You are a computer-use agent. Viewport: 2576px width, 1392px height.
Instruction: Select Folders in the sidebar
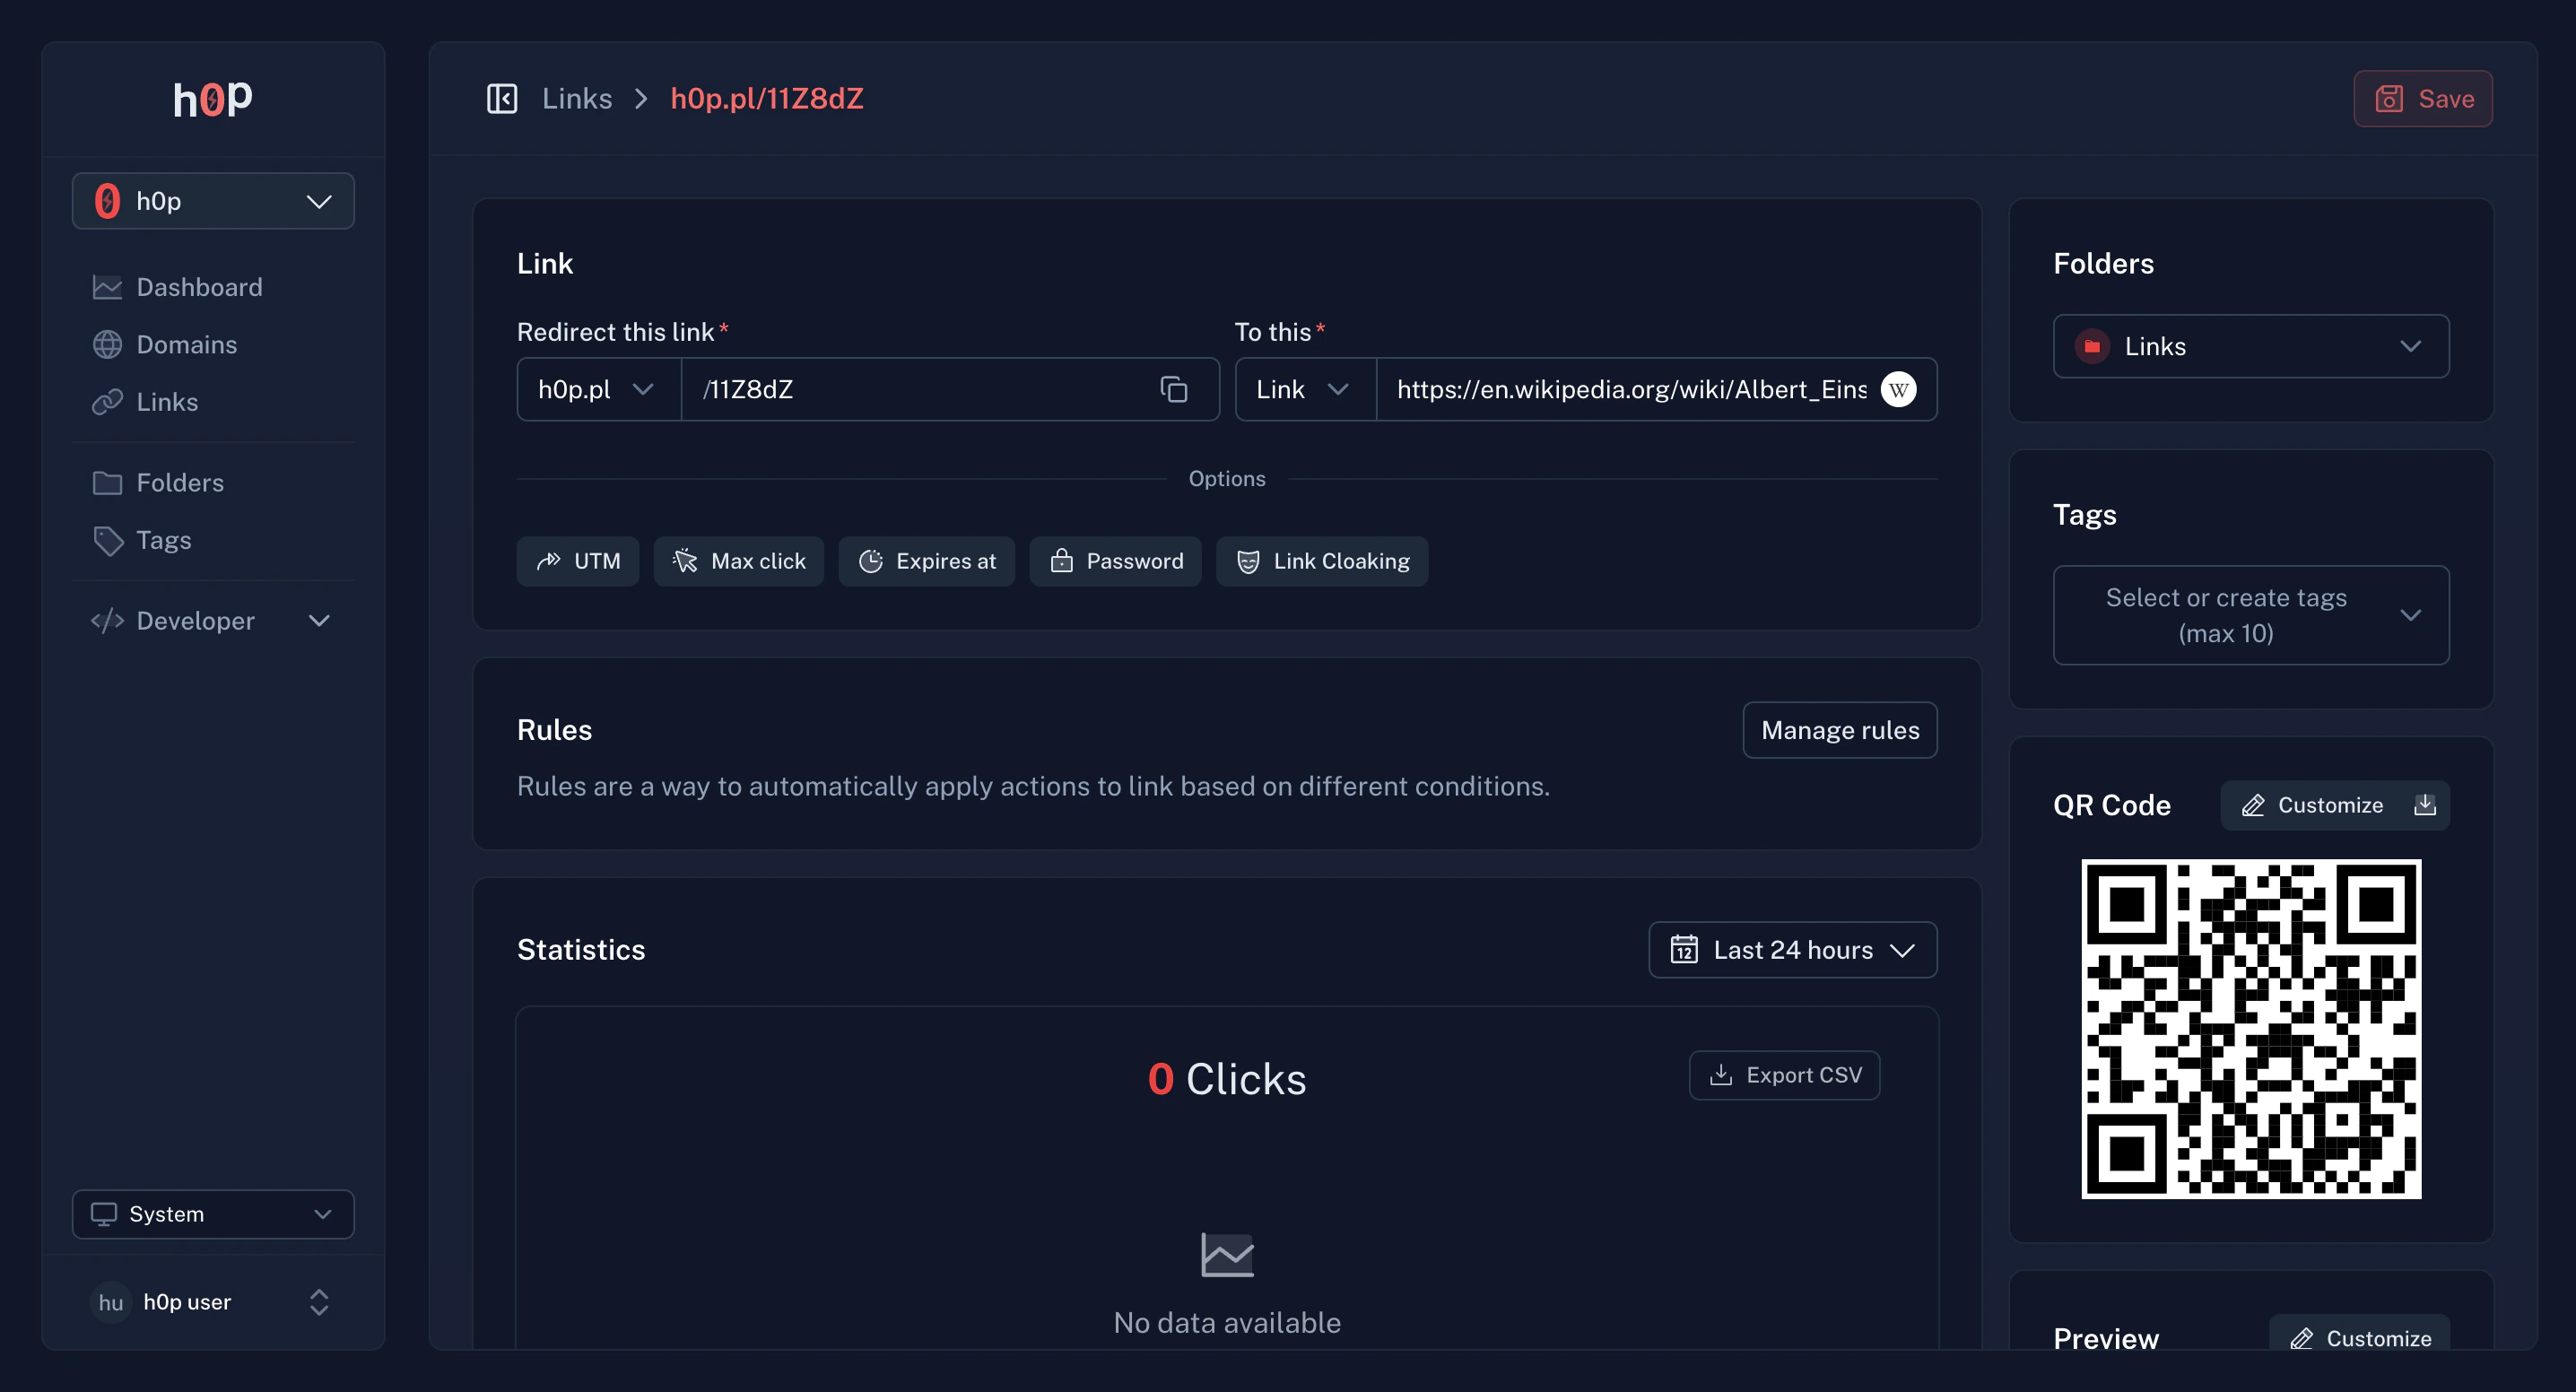click(179, 482)
